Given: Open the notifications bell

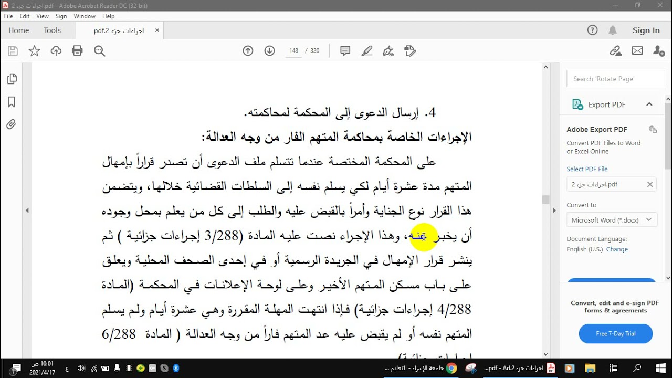Looking at the screenshot, I should 613,30.
